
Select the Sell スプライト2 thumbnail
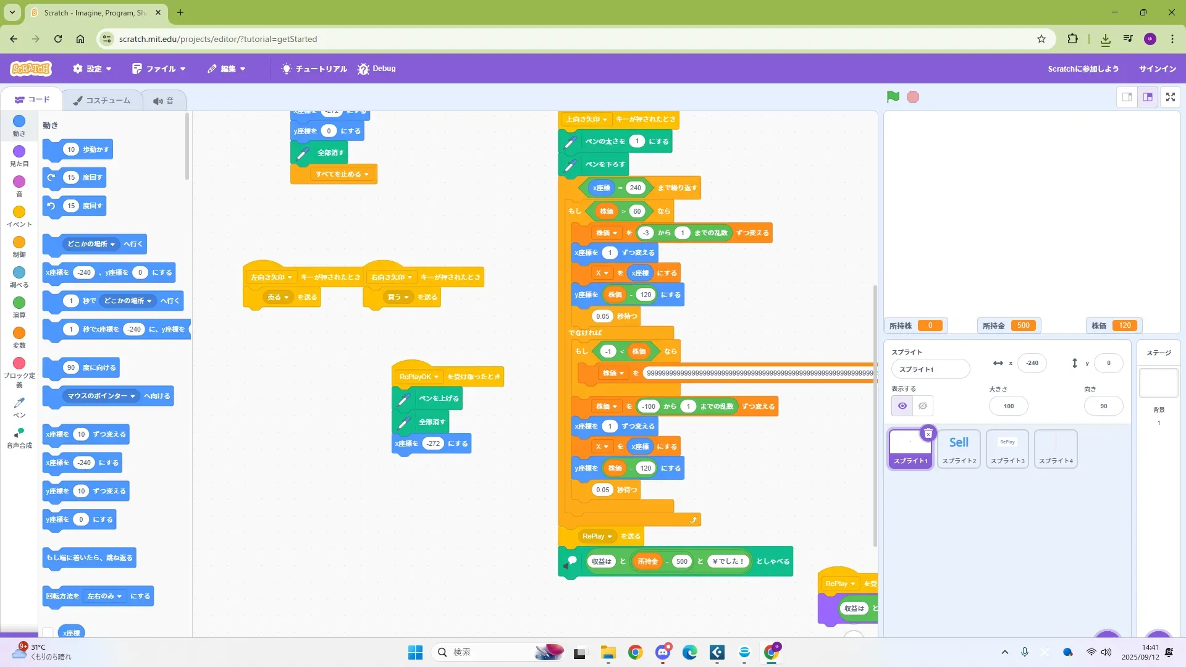(959, 448)
